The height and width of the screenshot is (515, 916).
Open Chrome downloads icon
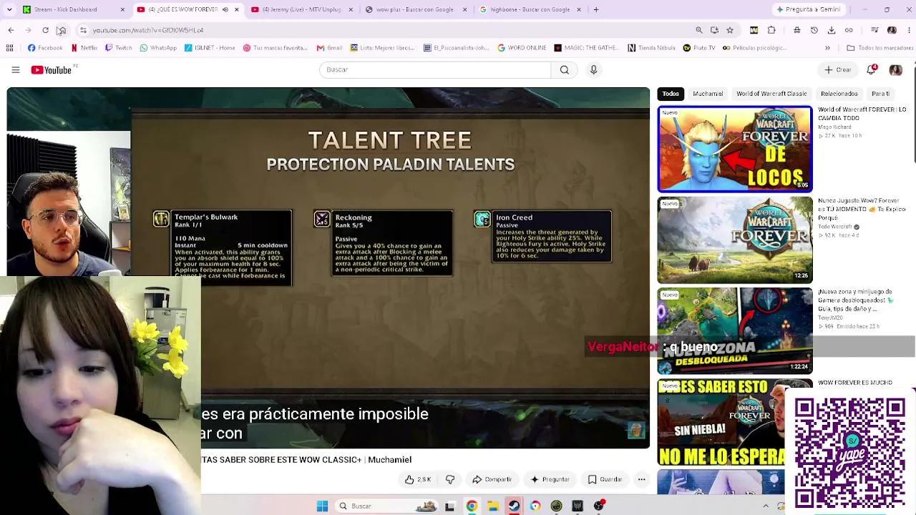tap(832, 30)
